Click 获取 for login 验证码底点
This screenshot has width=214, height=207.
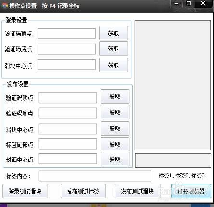(x=113, y=48)
